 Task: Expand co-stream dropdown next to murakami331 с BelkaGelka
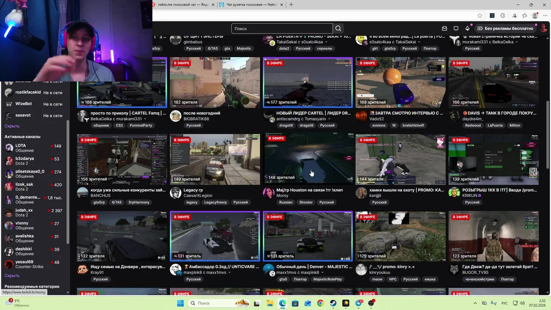tap(517, 42)
